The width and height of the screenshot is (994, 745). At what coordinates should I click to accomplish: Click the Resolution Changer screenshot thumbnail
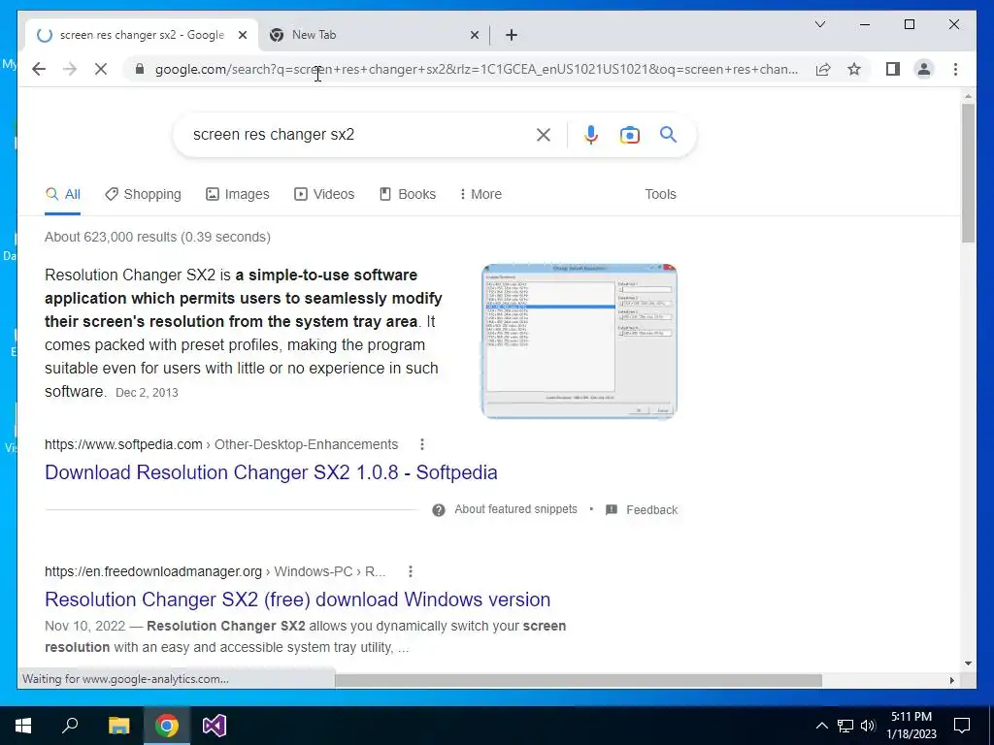click(x=580, y=340)
